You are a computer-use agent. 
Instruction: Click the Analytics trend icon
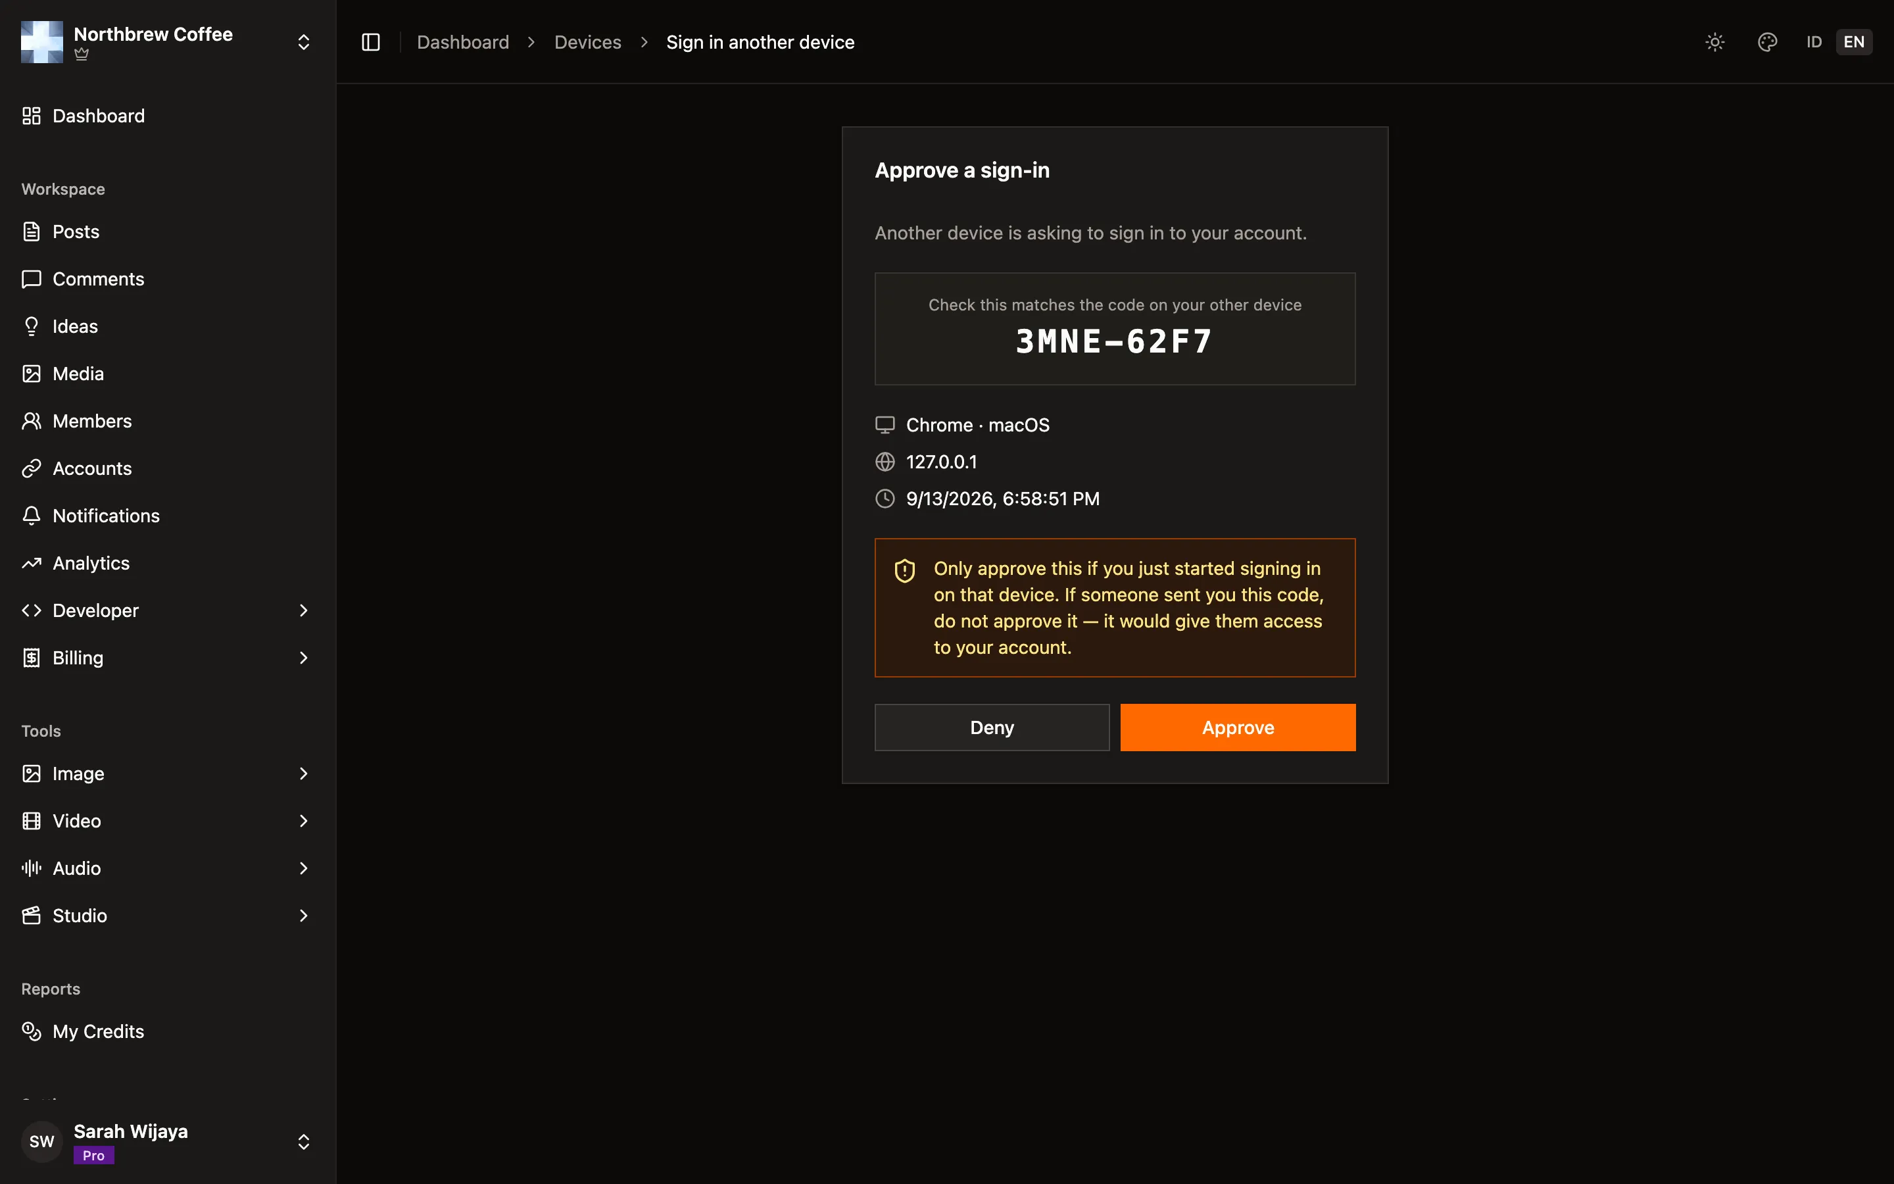coord(32,563)
